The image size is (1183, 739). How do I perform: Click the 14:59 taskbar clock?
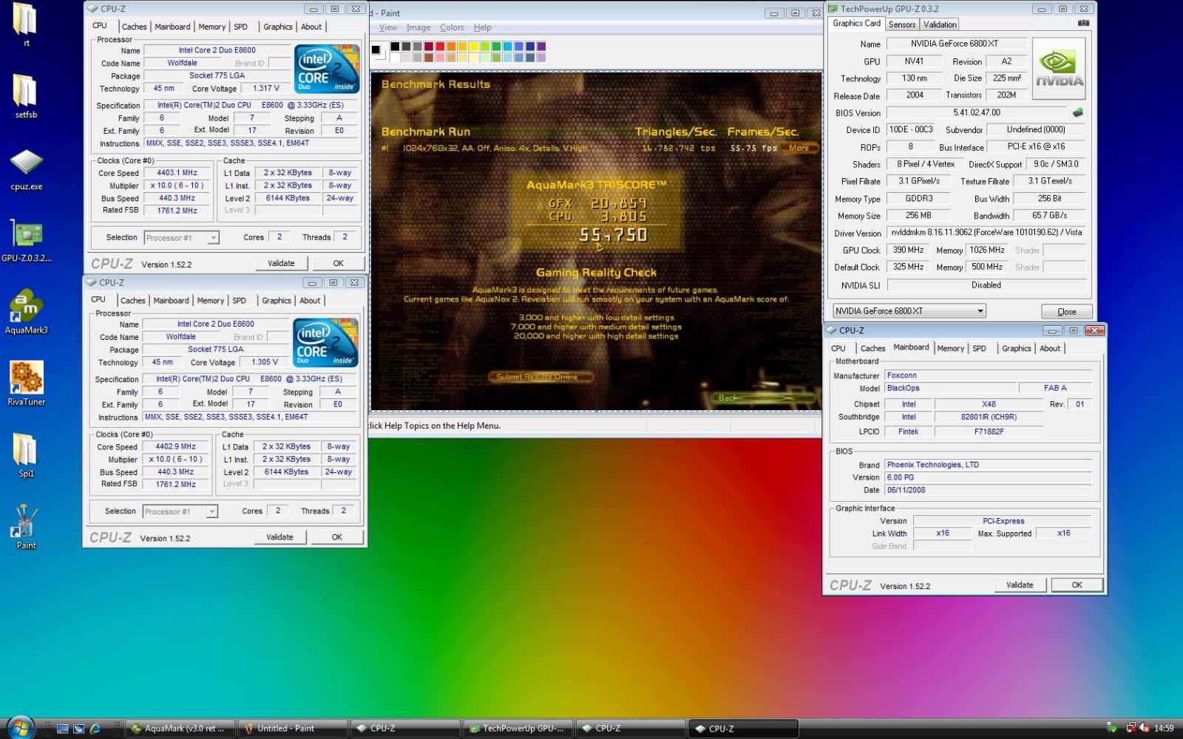pos(1164,729)
